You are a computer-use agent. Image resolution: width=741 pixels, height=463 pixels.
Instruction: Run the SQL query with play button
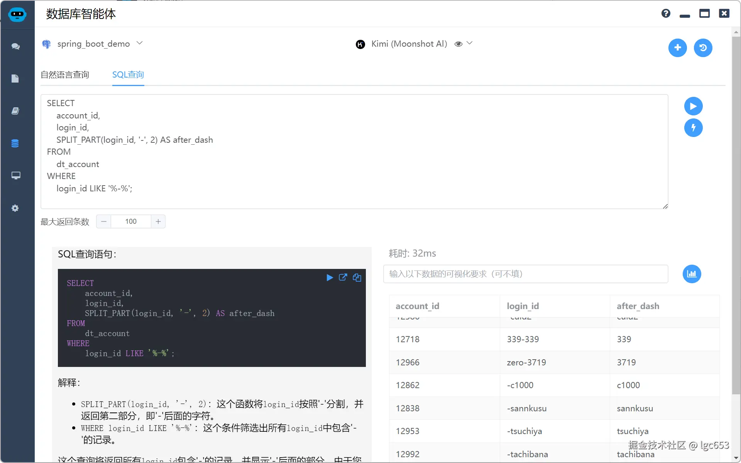coord(693,106)
